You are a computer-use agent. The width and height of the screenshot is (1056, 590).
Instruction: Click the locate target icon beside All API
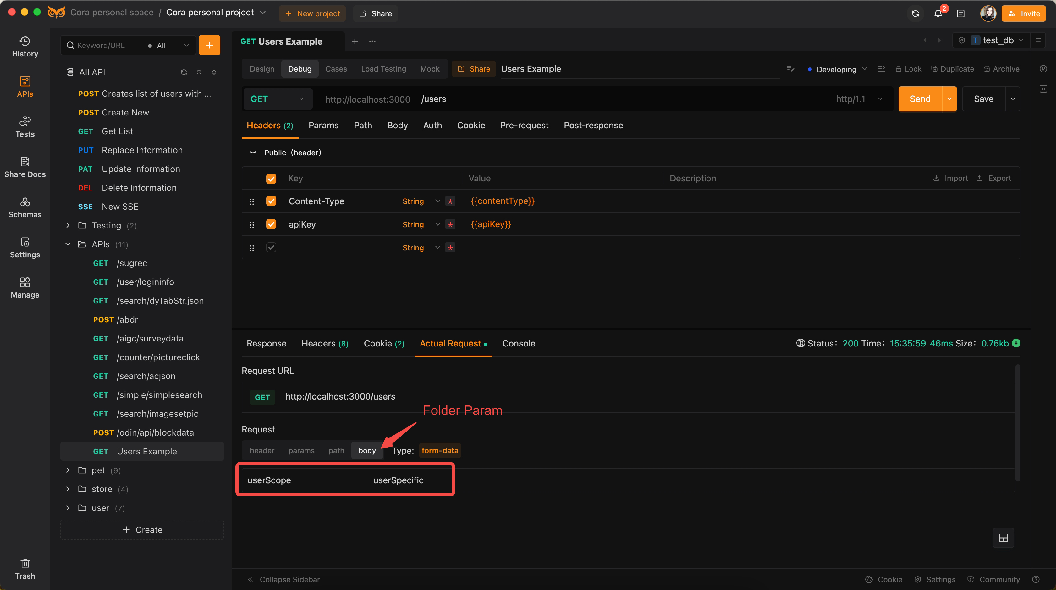[x=199, y=72]
